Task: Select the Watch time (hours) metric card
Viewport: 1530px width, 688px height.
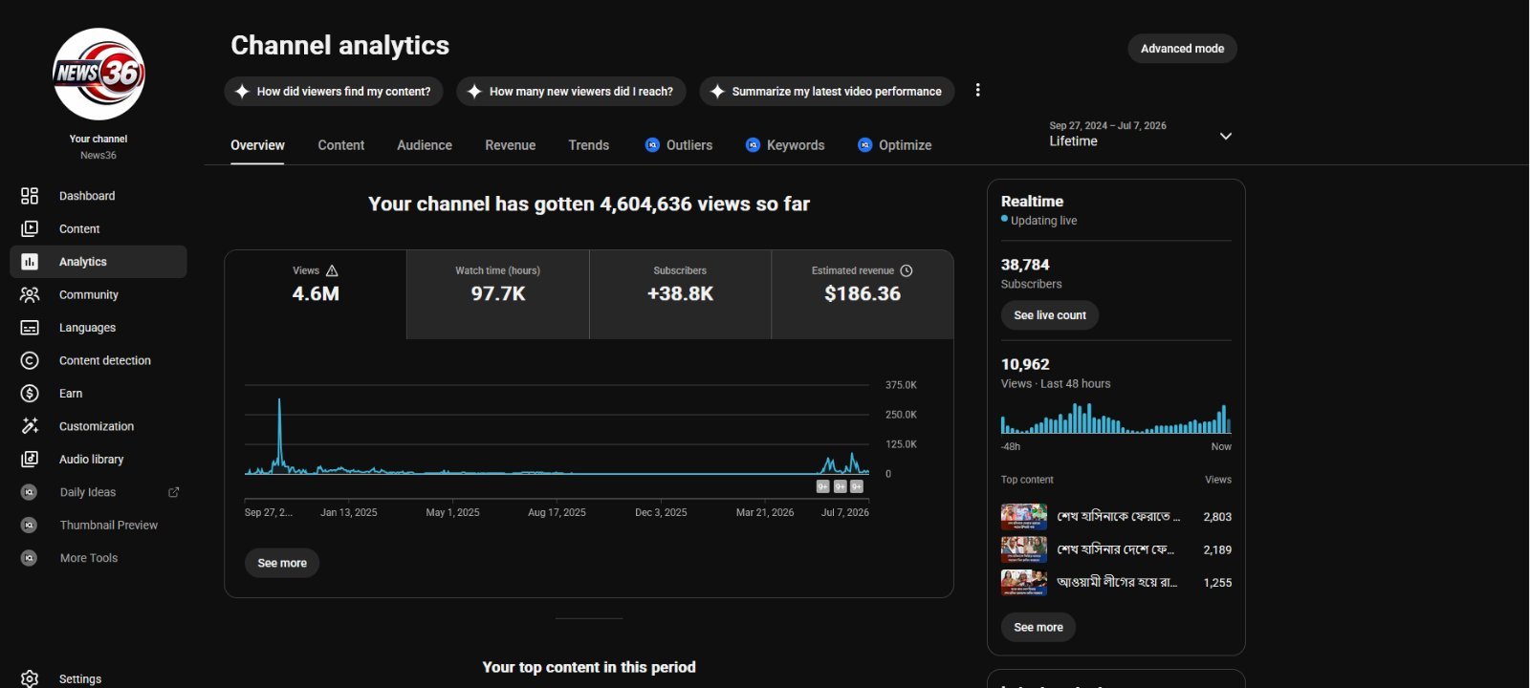Action: [498, 294]
